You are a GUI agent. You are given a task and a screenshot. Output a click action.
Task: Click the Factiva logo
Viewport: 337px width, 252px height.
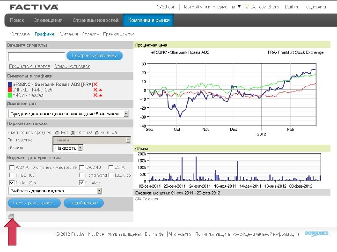coord(34,7)
